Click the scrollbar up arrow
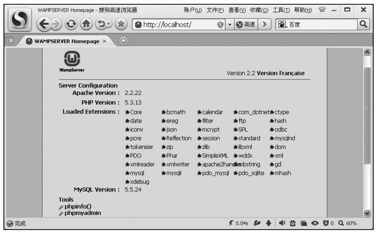Image resolution: width=378 pixels, height=233 pixels. 367,52
